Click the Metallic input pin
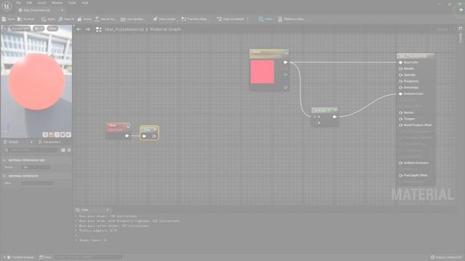 [x=400, y=69]
